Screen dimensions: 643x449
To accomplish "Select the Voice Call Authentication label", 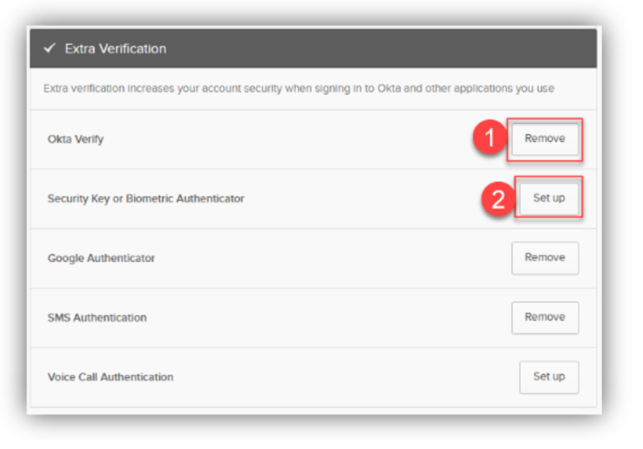I will [110, 377].
